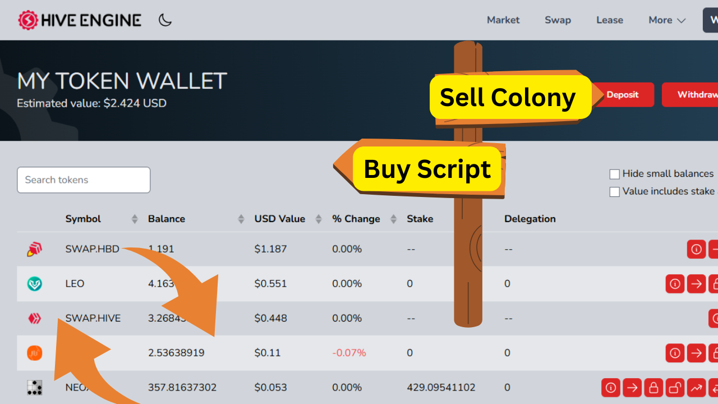The height and width of the screenshot is (404, 718).
Task: Sort tokens by USD Value
Action: pyautogui.click(x=280, y=219)
